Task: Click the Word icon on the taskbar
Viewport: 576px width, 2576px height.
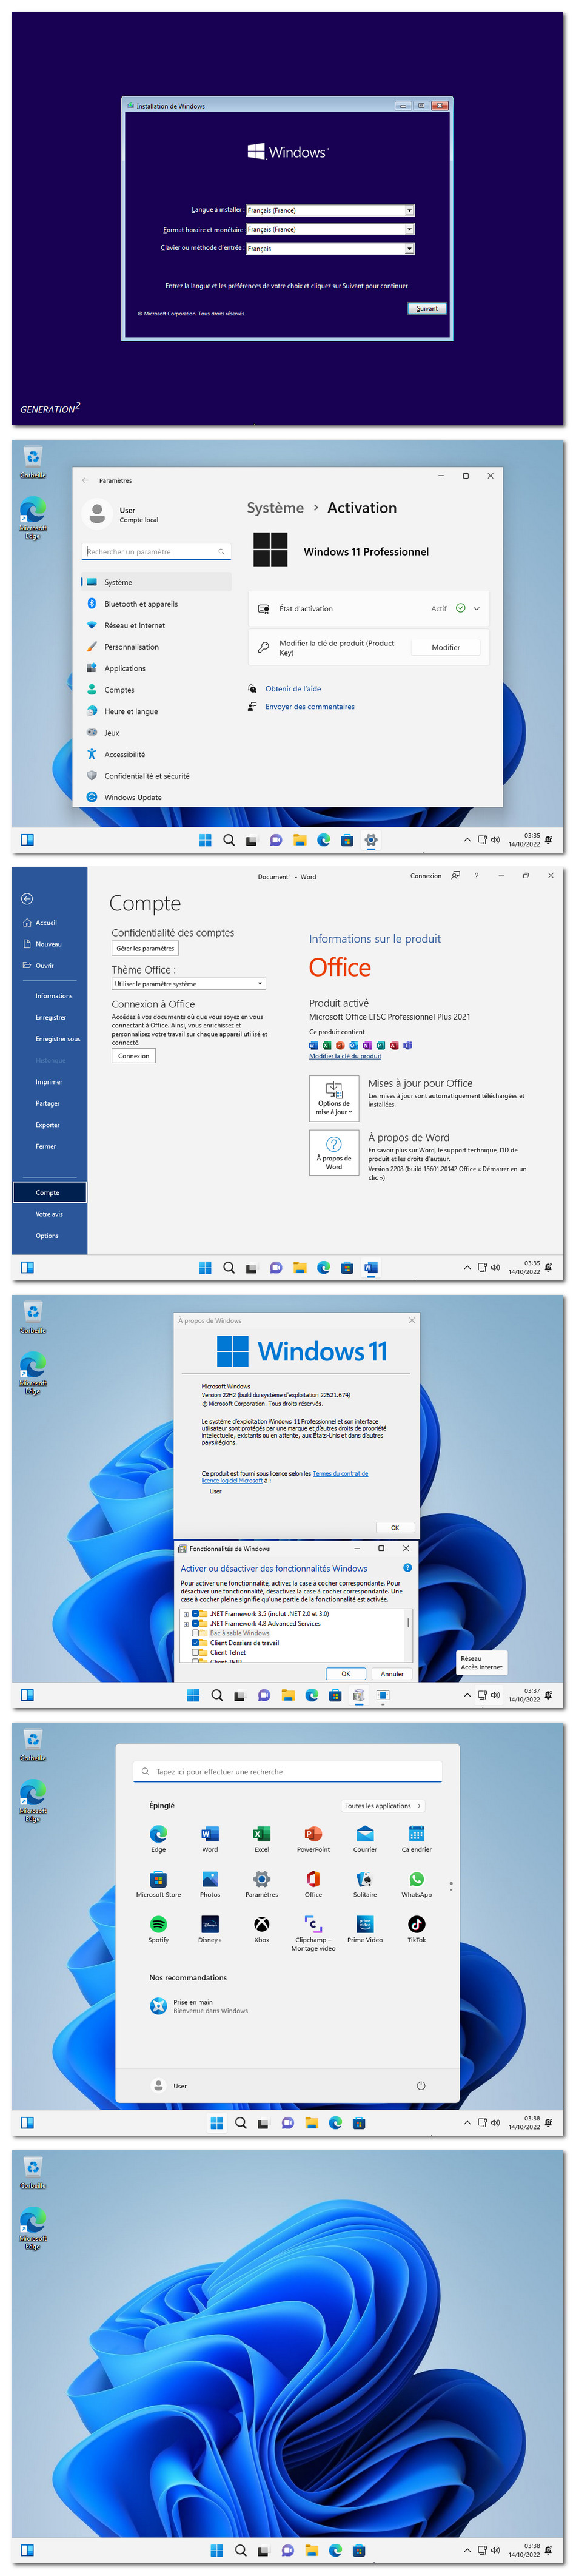Action: pyautogui.click(x=370, y=1268)
